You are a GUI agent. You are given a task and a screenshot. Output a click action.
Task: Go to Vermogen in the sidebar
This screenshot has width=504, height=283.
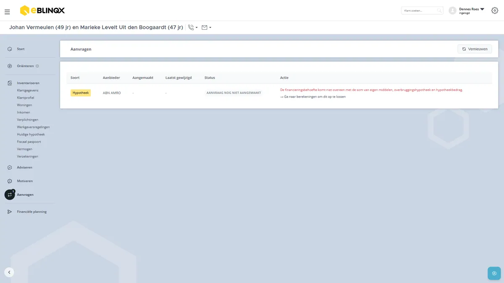pos(24,149)
